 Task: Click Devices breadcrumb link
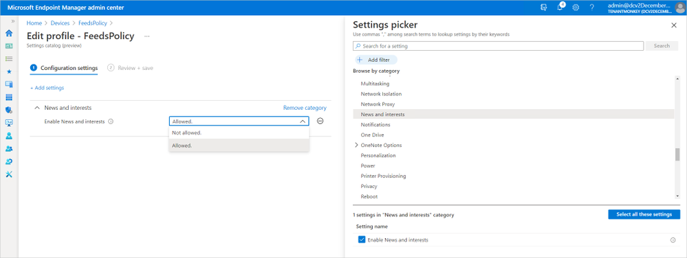click(x=60, y=23)
